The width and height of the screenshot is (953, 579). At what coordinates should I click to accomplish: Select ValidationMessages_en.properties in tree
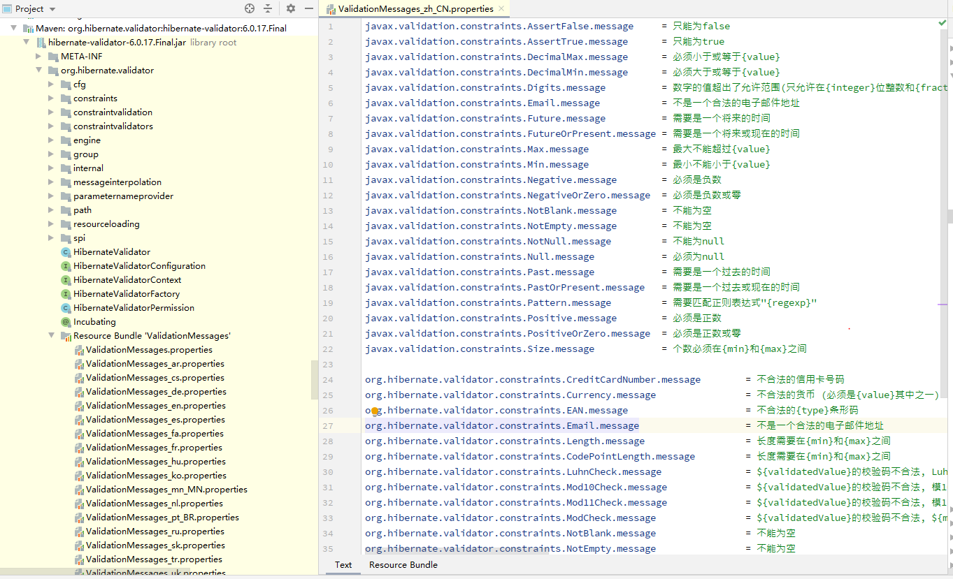click(155, 405)
